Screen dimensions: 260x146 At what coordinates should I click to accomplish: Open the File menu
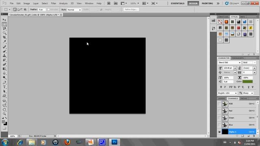tap(12, 3)
